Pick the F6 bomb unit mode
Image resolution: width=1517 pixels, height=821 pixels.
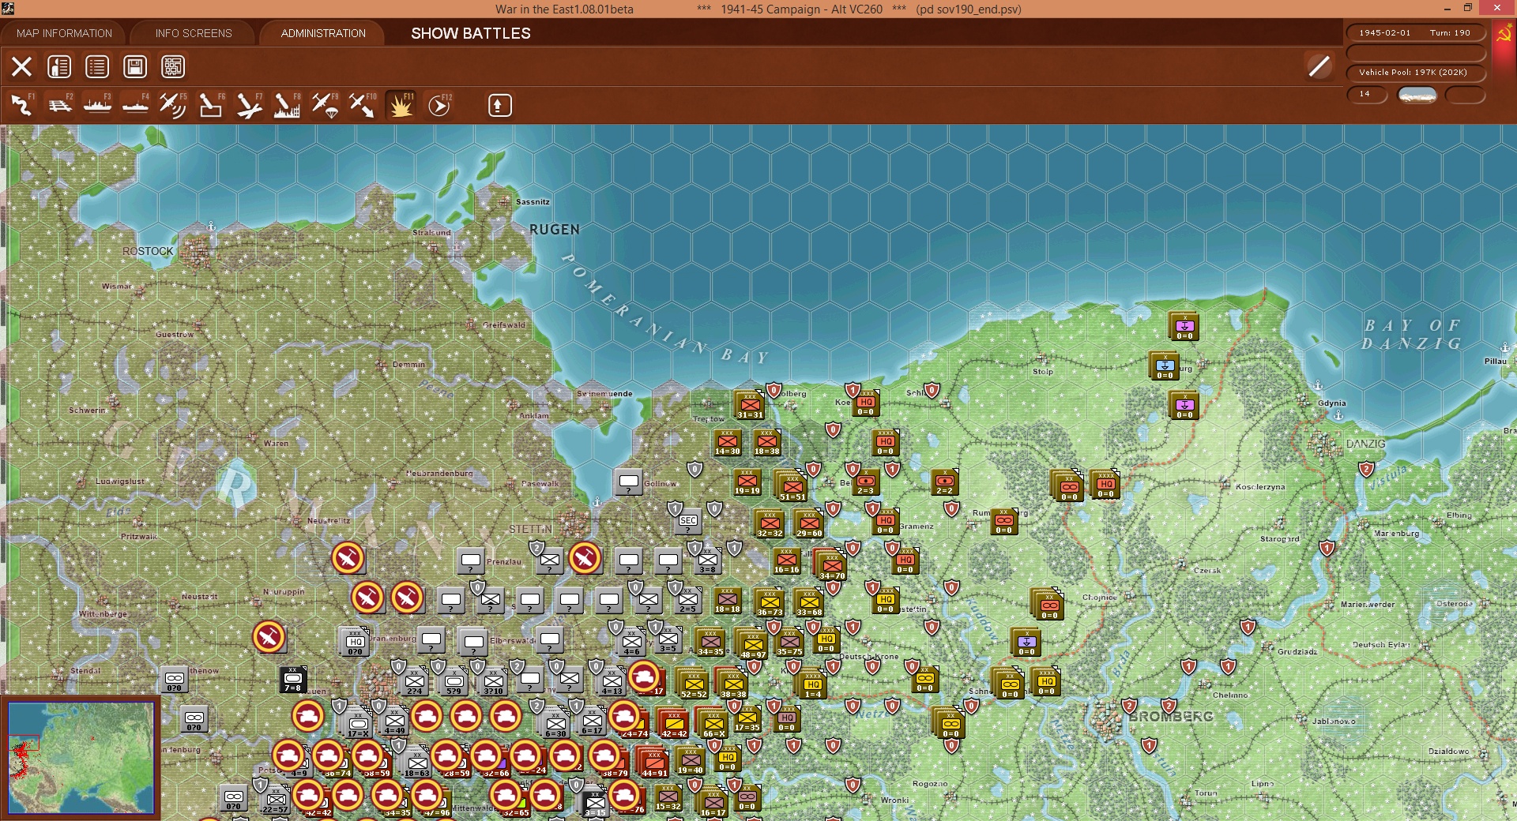(x=211, y=105)
